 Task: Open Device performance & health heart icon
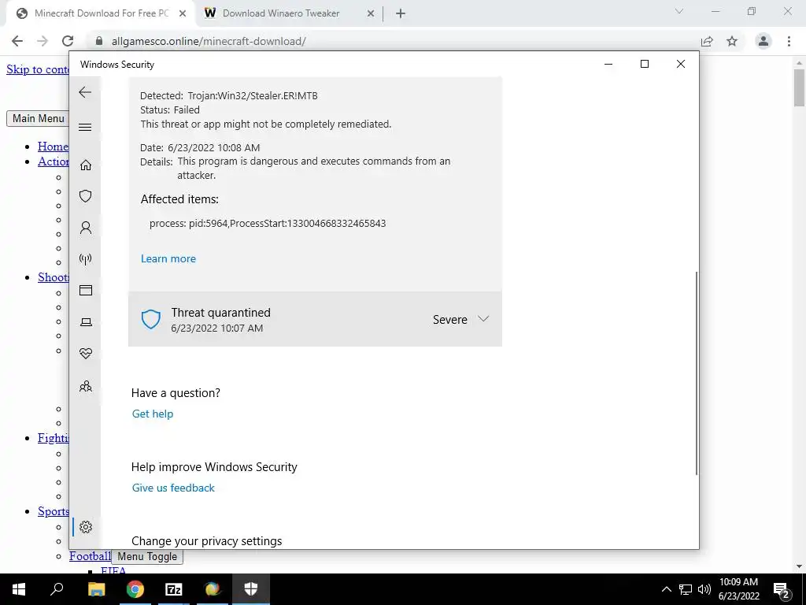[85, 354]
